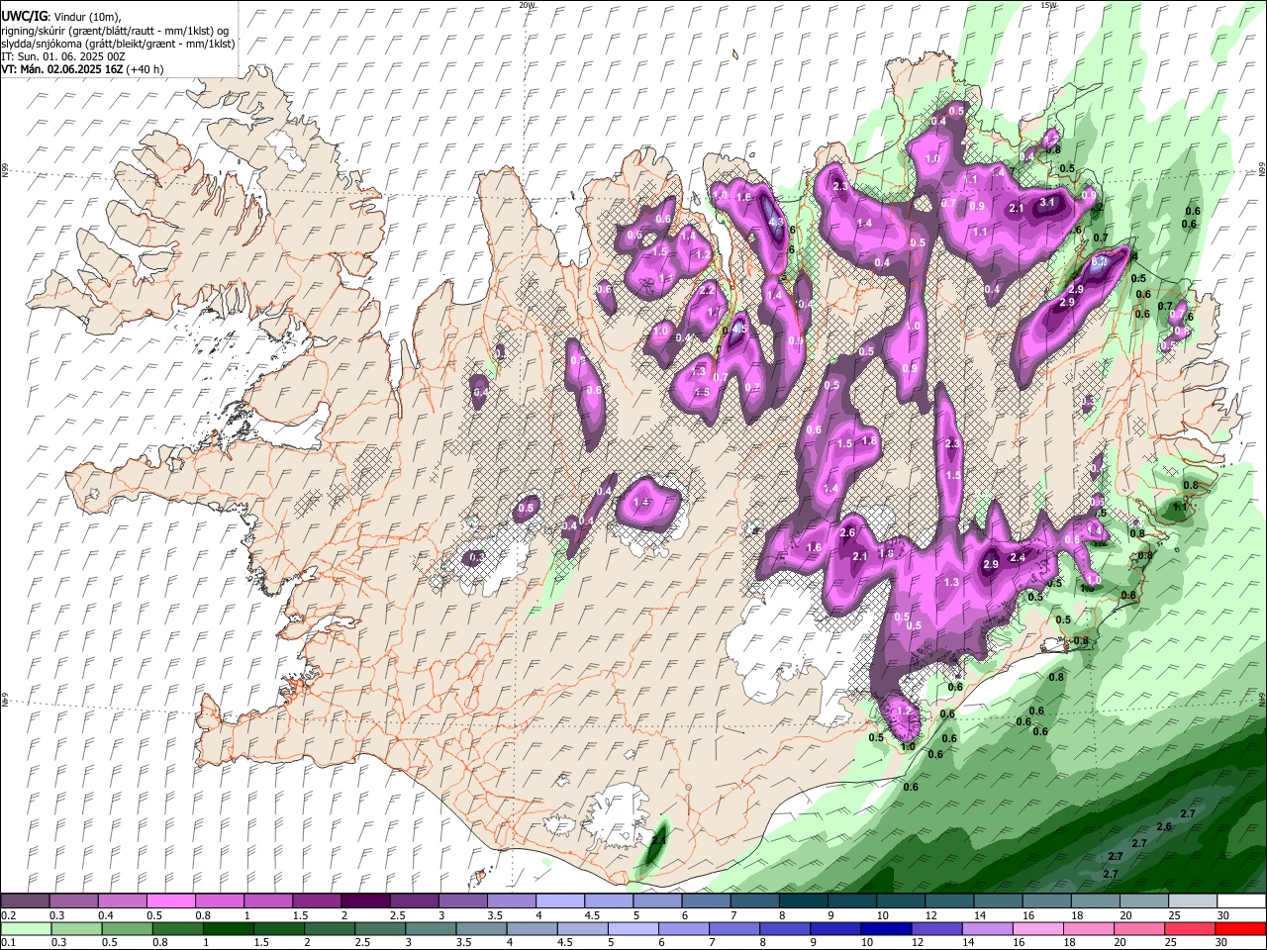Click the "3.1" snowfall value in the northeast
Image resolution: width=1267 pixels, height=950 pixels.
[x=1048, y=202]
